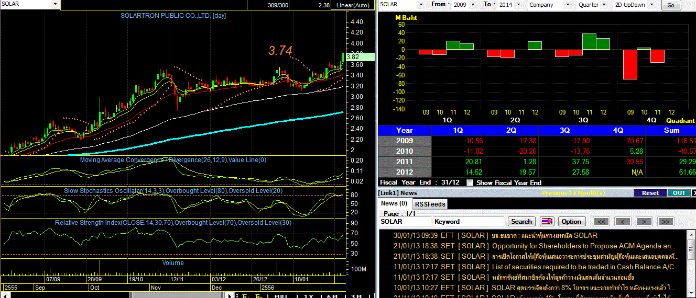The image size is (696, 298).
Task: Click the SOLAR symbol field in news search
Action: coord(405,222)
